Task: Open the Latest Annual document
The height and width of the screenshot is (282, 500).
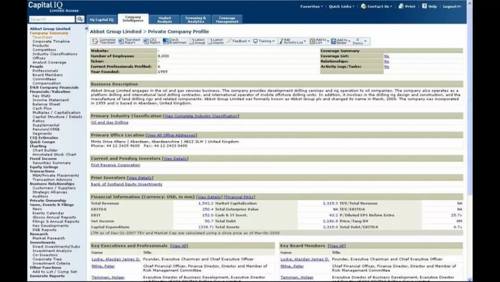Action: (x=197, y=41)
